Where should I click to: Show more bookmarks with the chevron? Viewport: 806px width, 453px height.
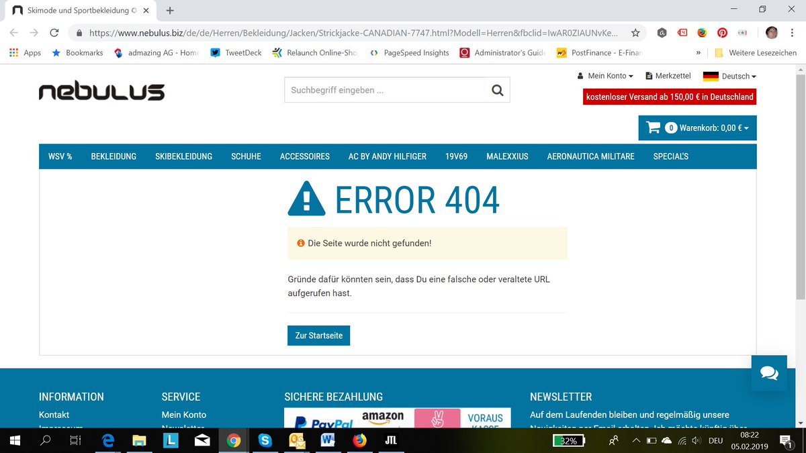click(x=699, y=52)
